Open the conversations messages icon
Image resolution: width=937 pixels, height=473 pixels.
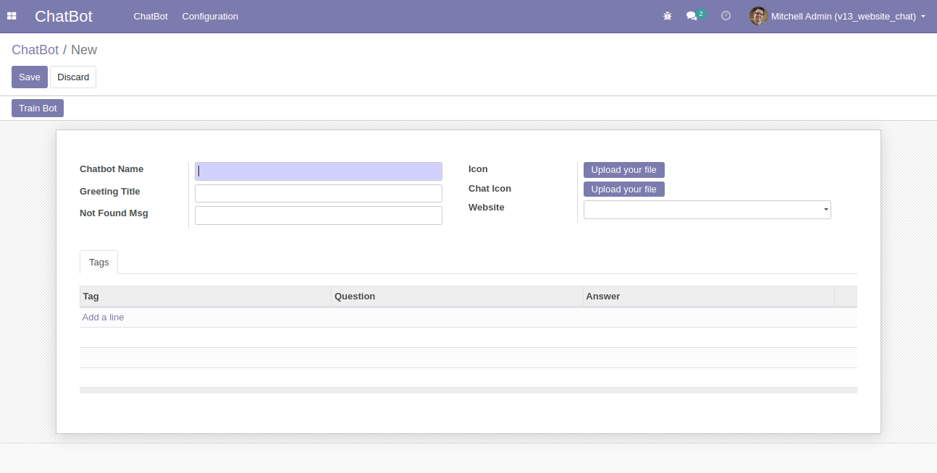[x=692, y=16]
